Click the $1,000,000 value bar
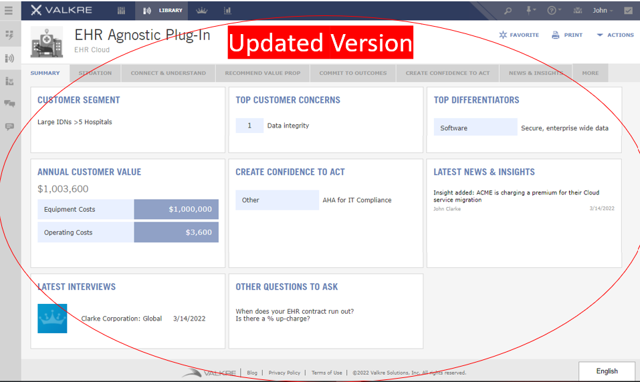Image resolution: width=640 pixels, height=382 pixels. pyautogui.click(x=177, y=209)
